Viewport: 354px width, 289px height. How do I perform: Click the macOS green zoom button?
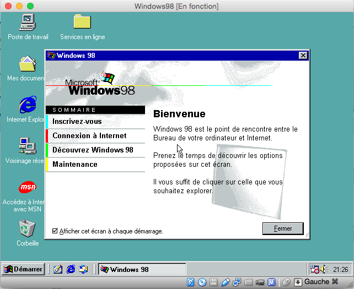30,6
